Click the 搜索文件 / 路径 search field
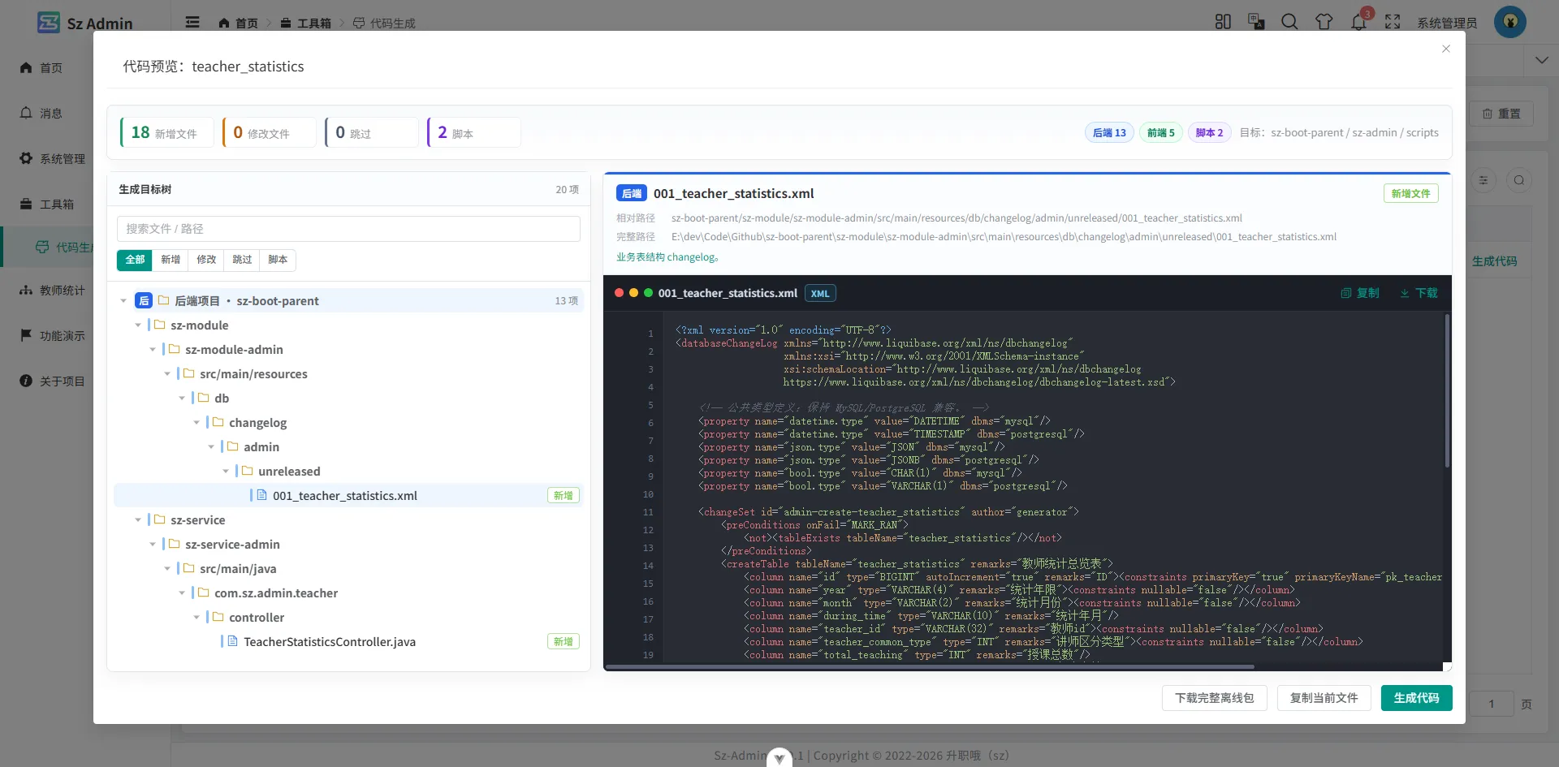This screenshot has width=1559, height=767. click(x=348, y=229)
